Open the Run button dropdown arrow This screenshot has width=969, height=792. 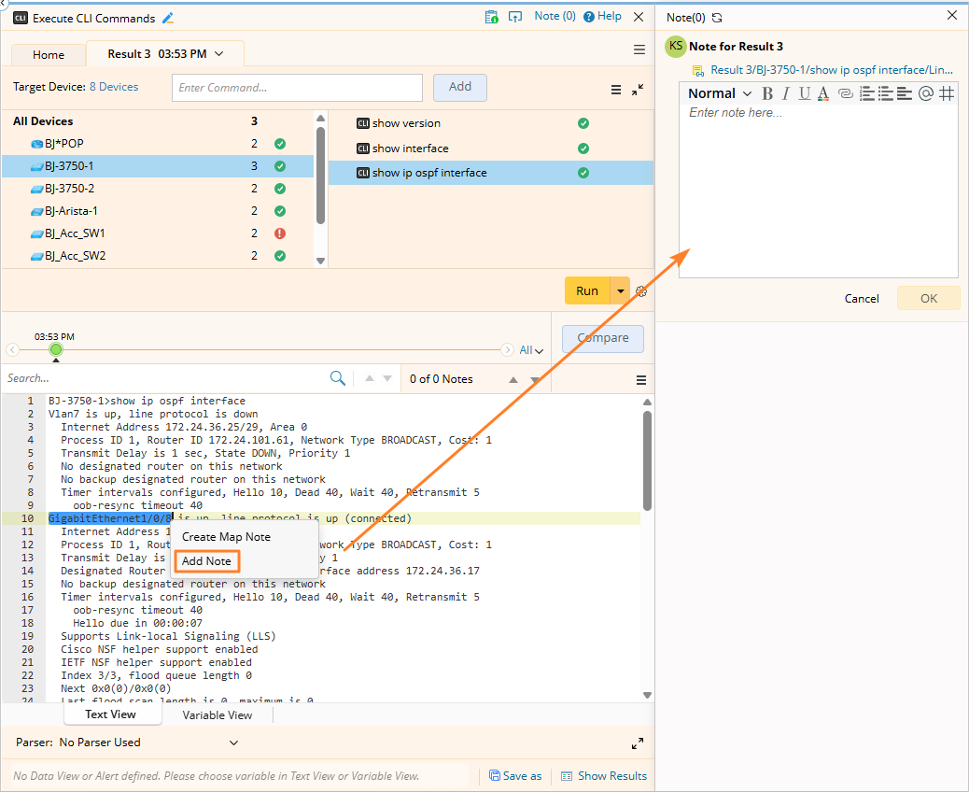621,290
